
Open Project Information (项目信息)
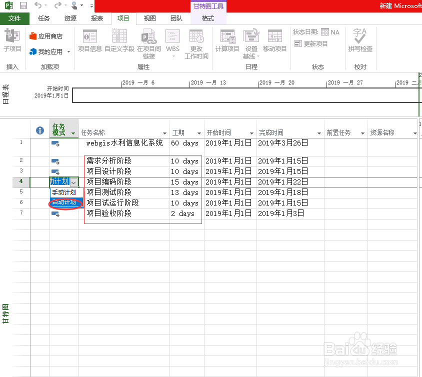pyautogui.click(x=89, y=40)
